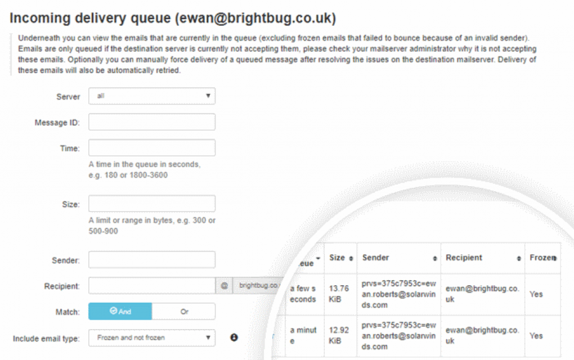Sort by Frozen column arrows

click(x=555, y=258)
